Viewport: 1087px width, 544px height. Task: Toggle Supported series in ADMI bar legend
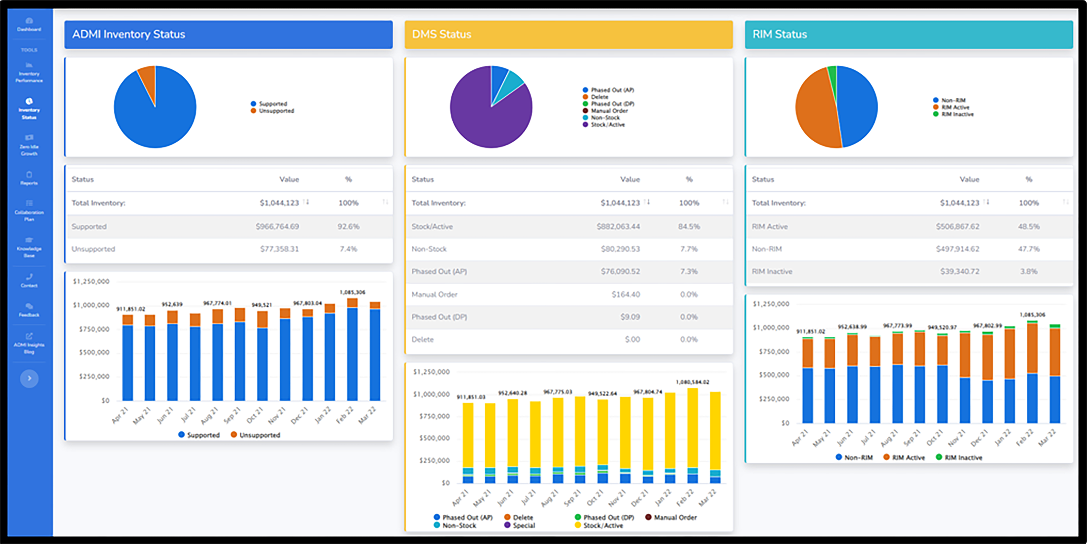tap(199, 435)
